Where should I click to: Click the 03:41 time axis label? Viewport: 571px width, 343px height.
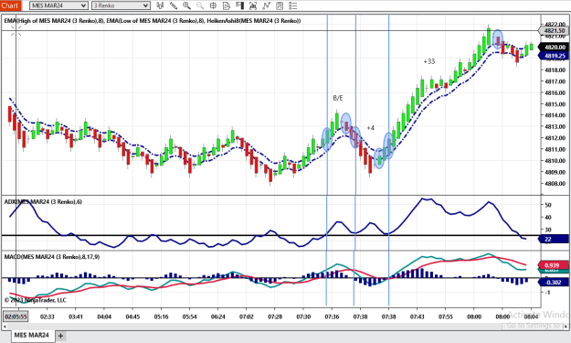(76, 316)
